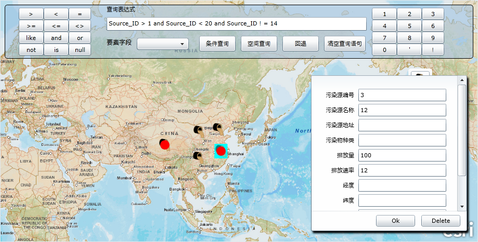Click digit 8 on the keypad
This screenshot has height=242, width=478.
click(x=409, y=38)
